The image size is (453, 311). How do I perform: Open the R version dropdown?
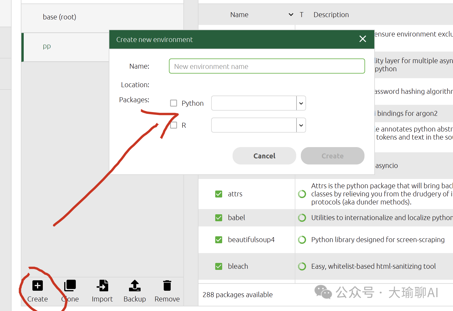tap(301, 125)
